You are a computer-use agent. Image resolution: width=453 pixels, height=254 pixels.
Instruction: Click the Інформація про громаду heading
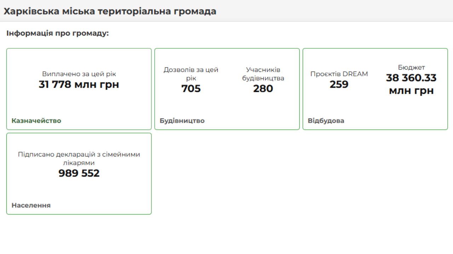tap(57, 34)
